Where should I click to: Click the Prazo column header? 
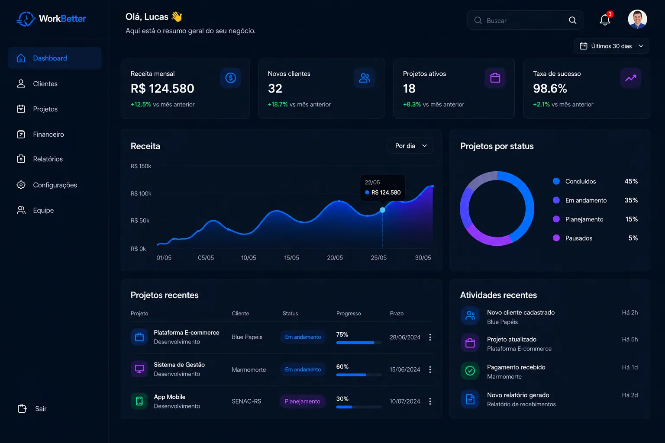397,313
